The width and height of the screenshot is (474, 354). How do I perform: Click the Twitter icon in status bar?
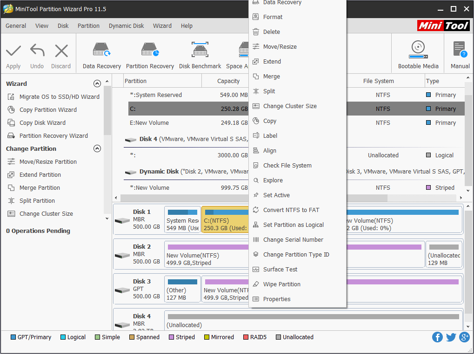(x=451, y=337)
